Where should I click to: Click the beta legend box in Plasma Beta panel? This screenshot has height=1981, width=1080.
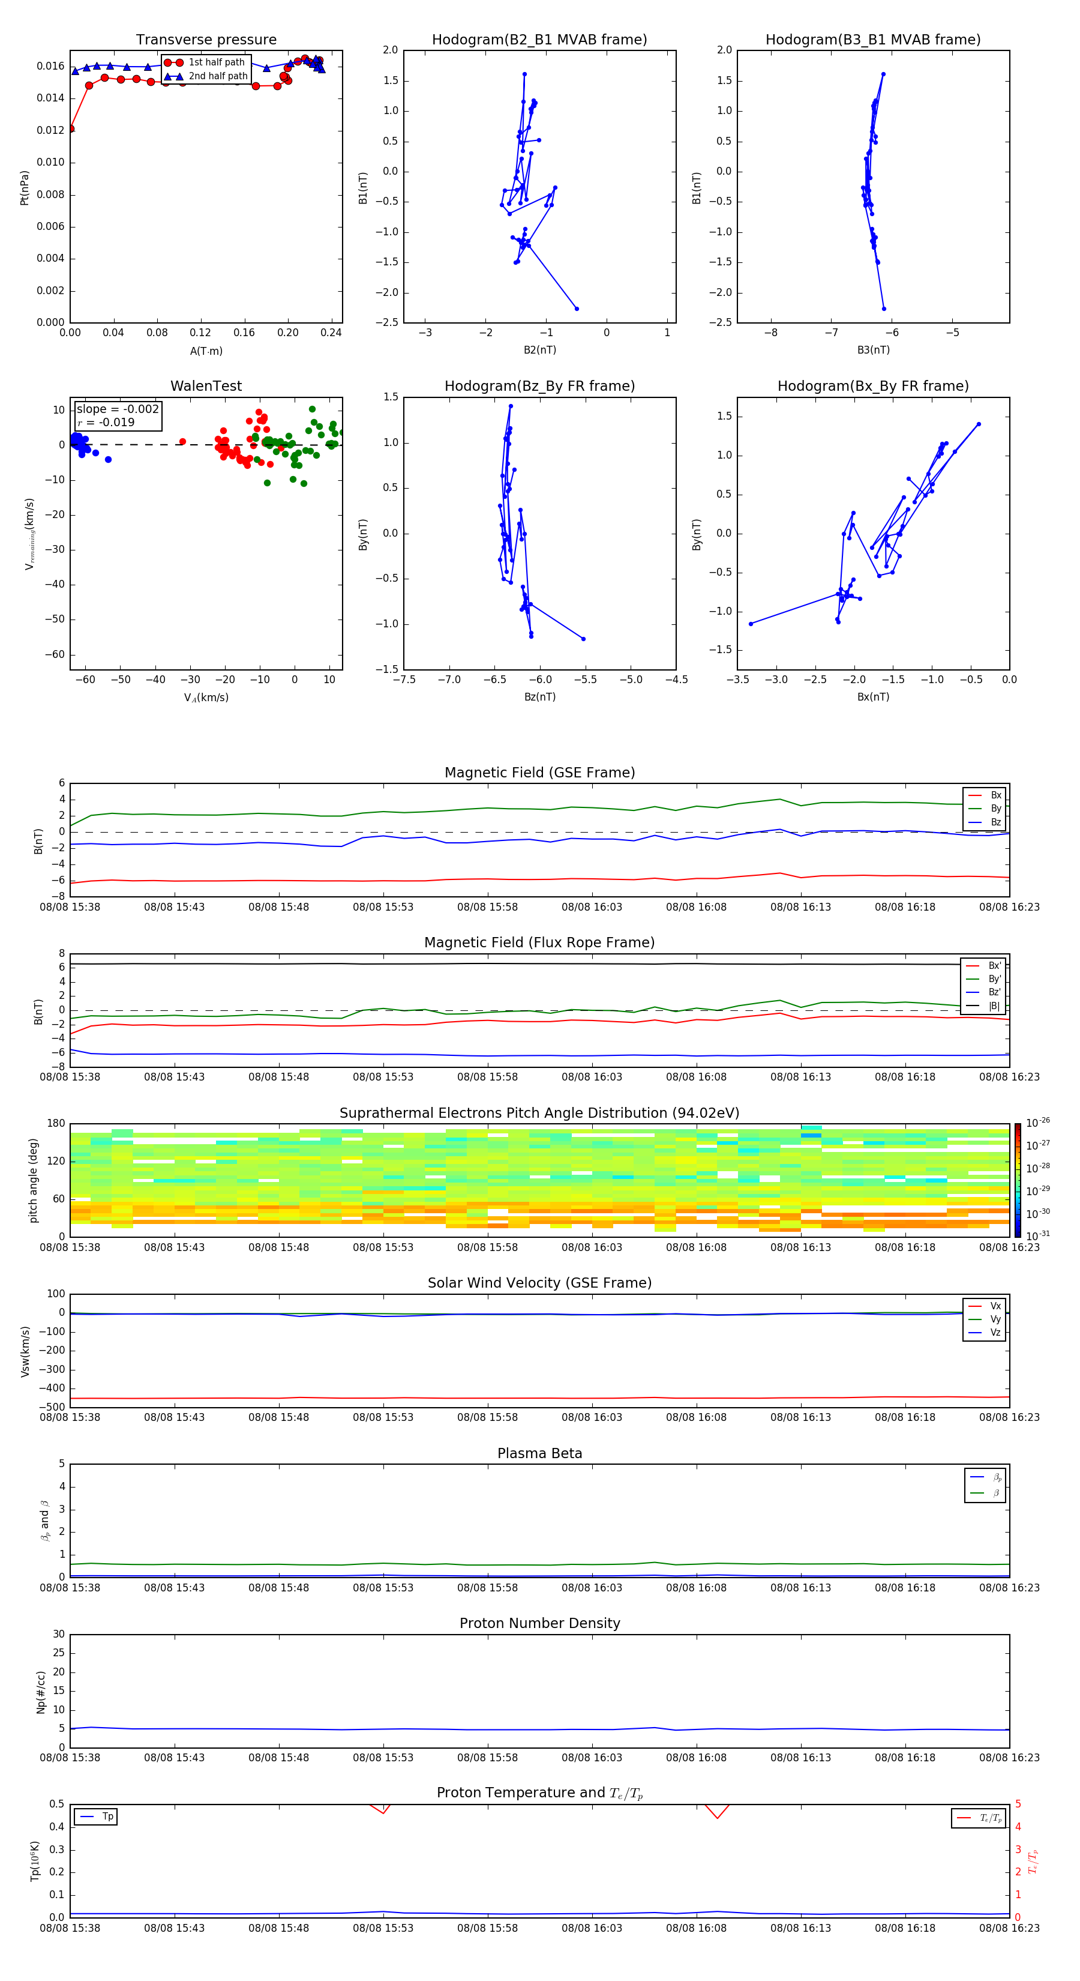point(985,1485)
